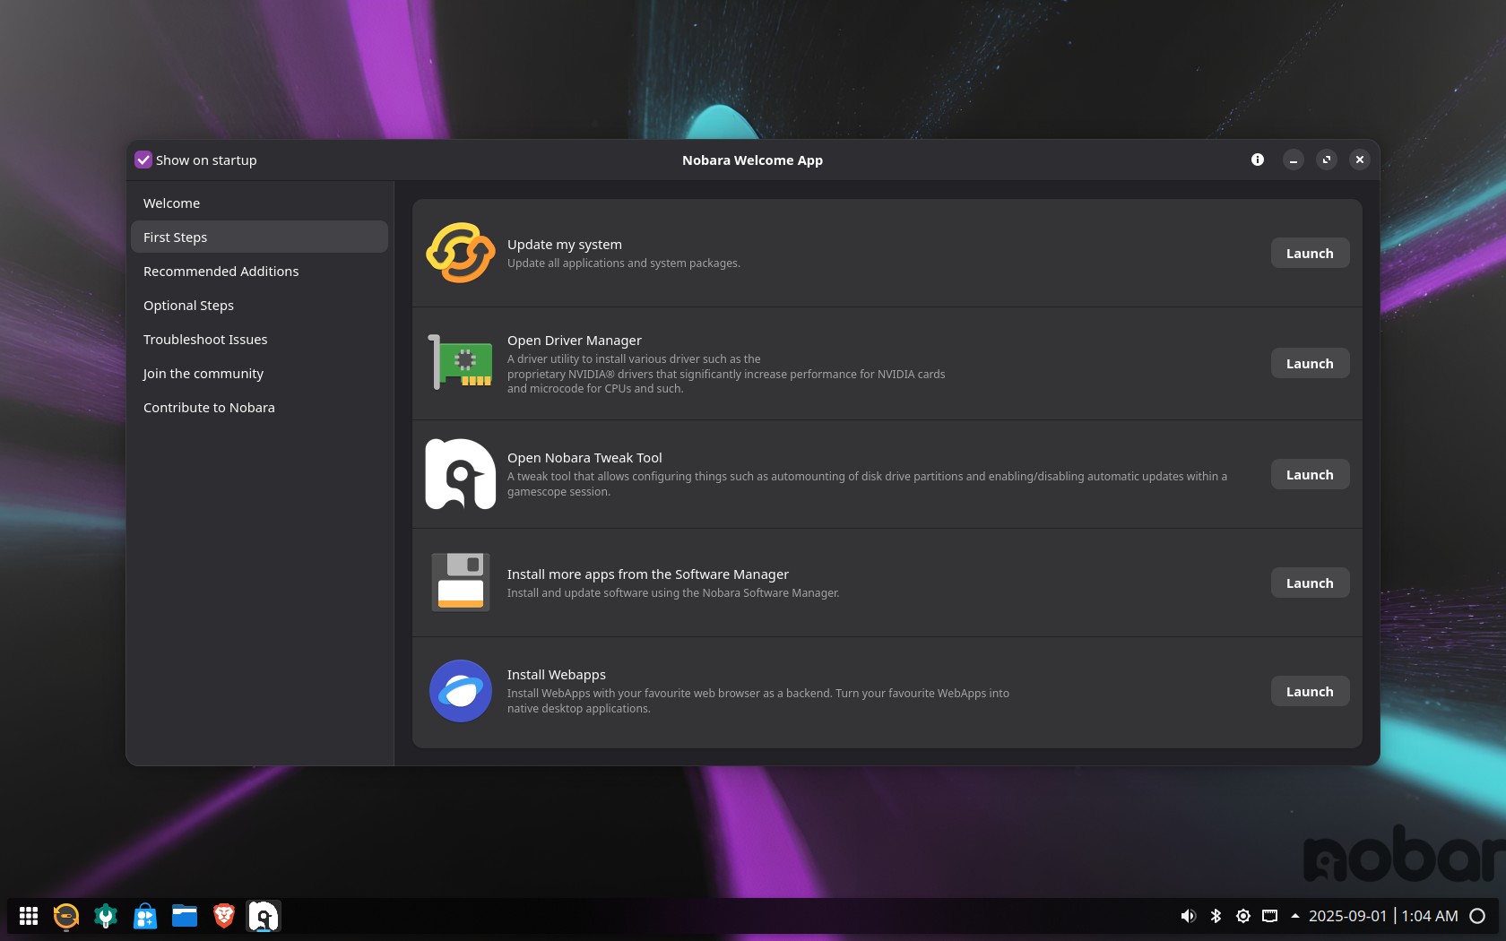Open the About info icon in title bar
The width and height of the screenshot is (1506, 941).
tap(1258, 160)
